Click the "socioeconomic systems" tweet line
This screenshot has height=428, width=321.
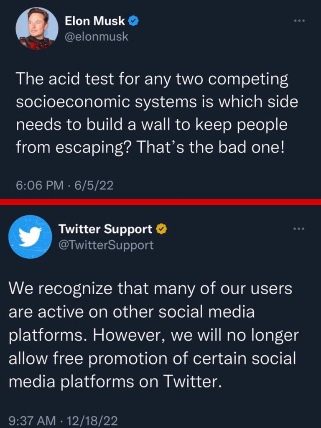pyautogui.click(x=157, y=103)
